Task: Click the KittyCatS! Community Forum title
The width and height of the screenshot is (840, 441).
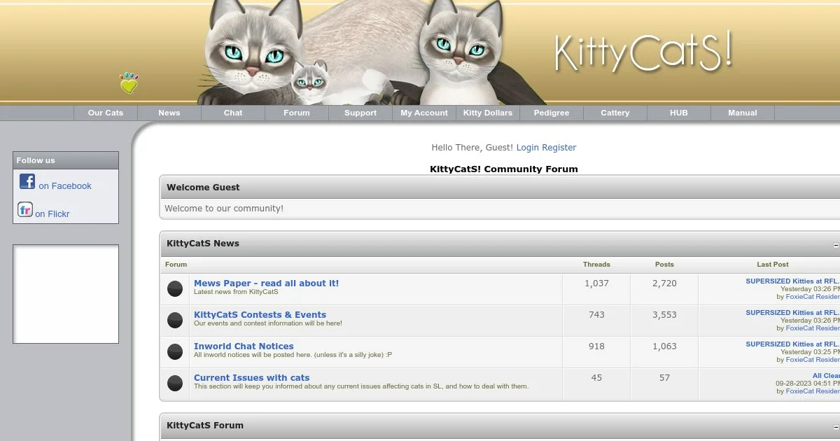Action: tap(504, 169)
